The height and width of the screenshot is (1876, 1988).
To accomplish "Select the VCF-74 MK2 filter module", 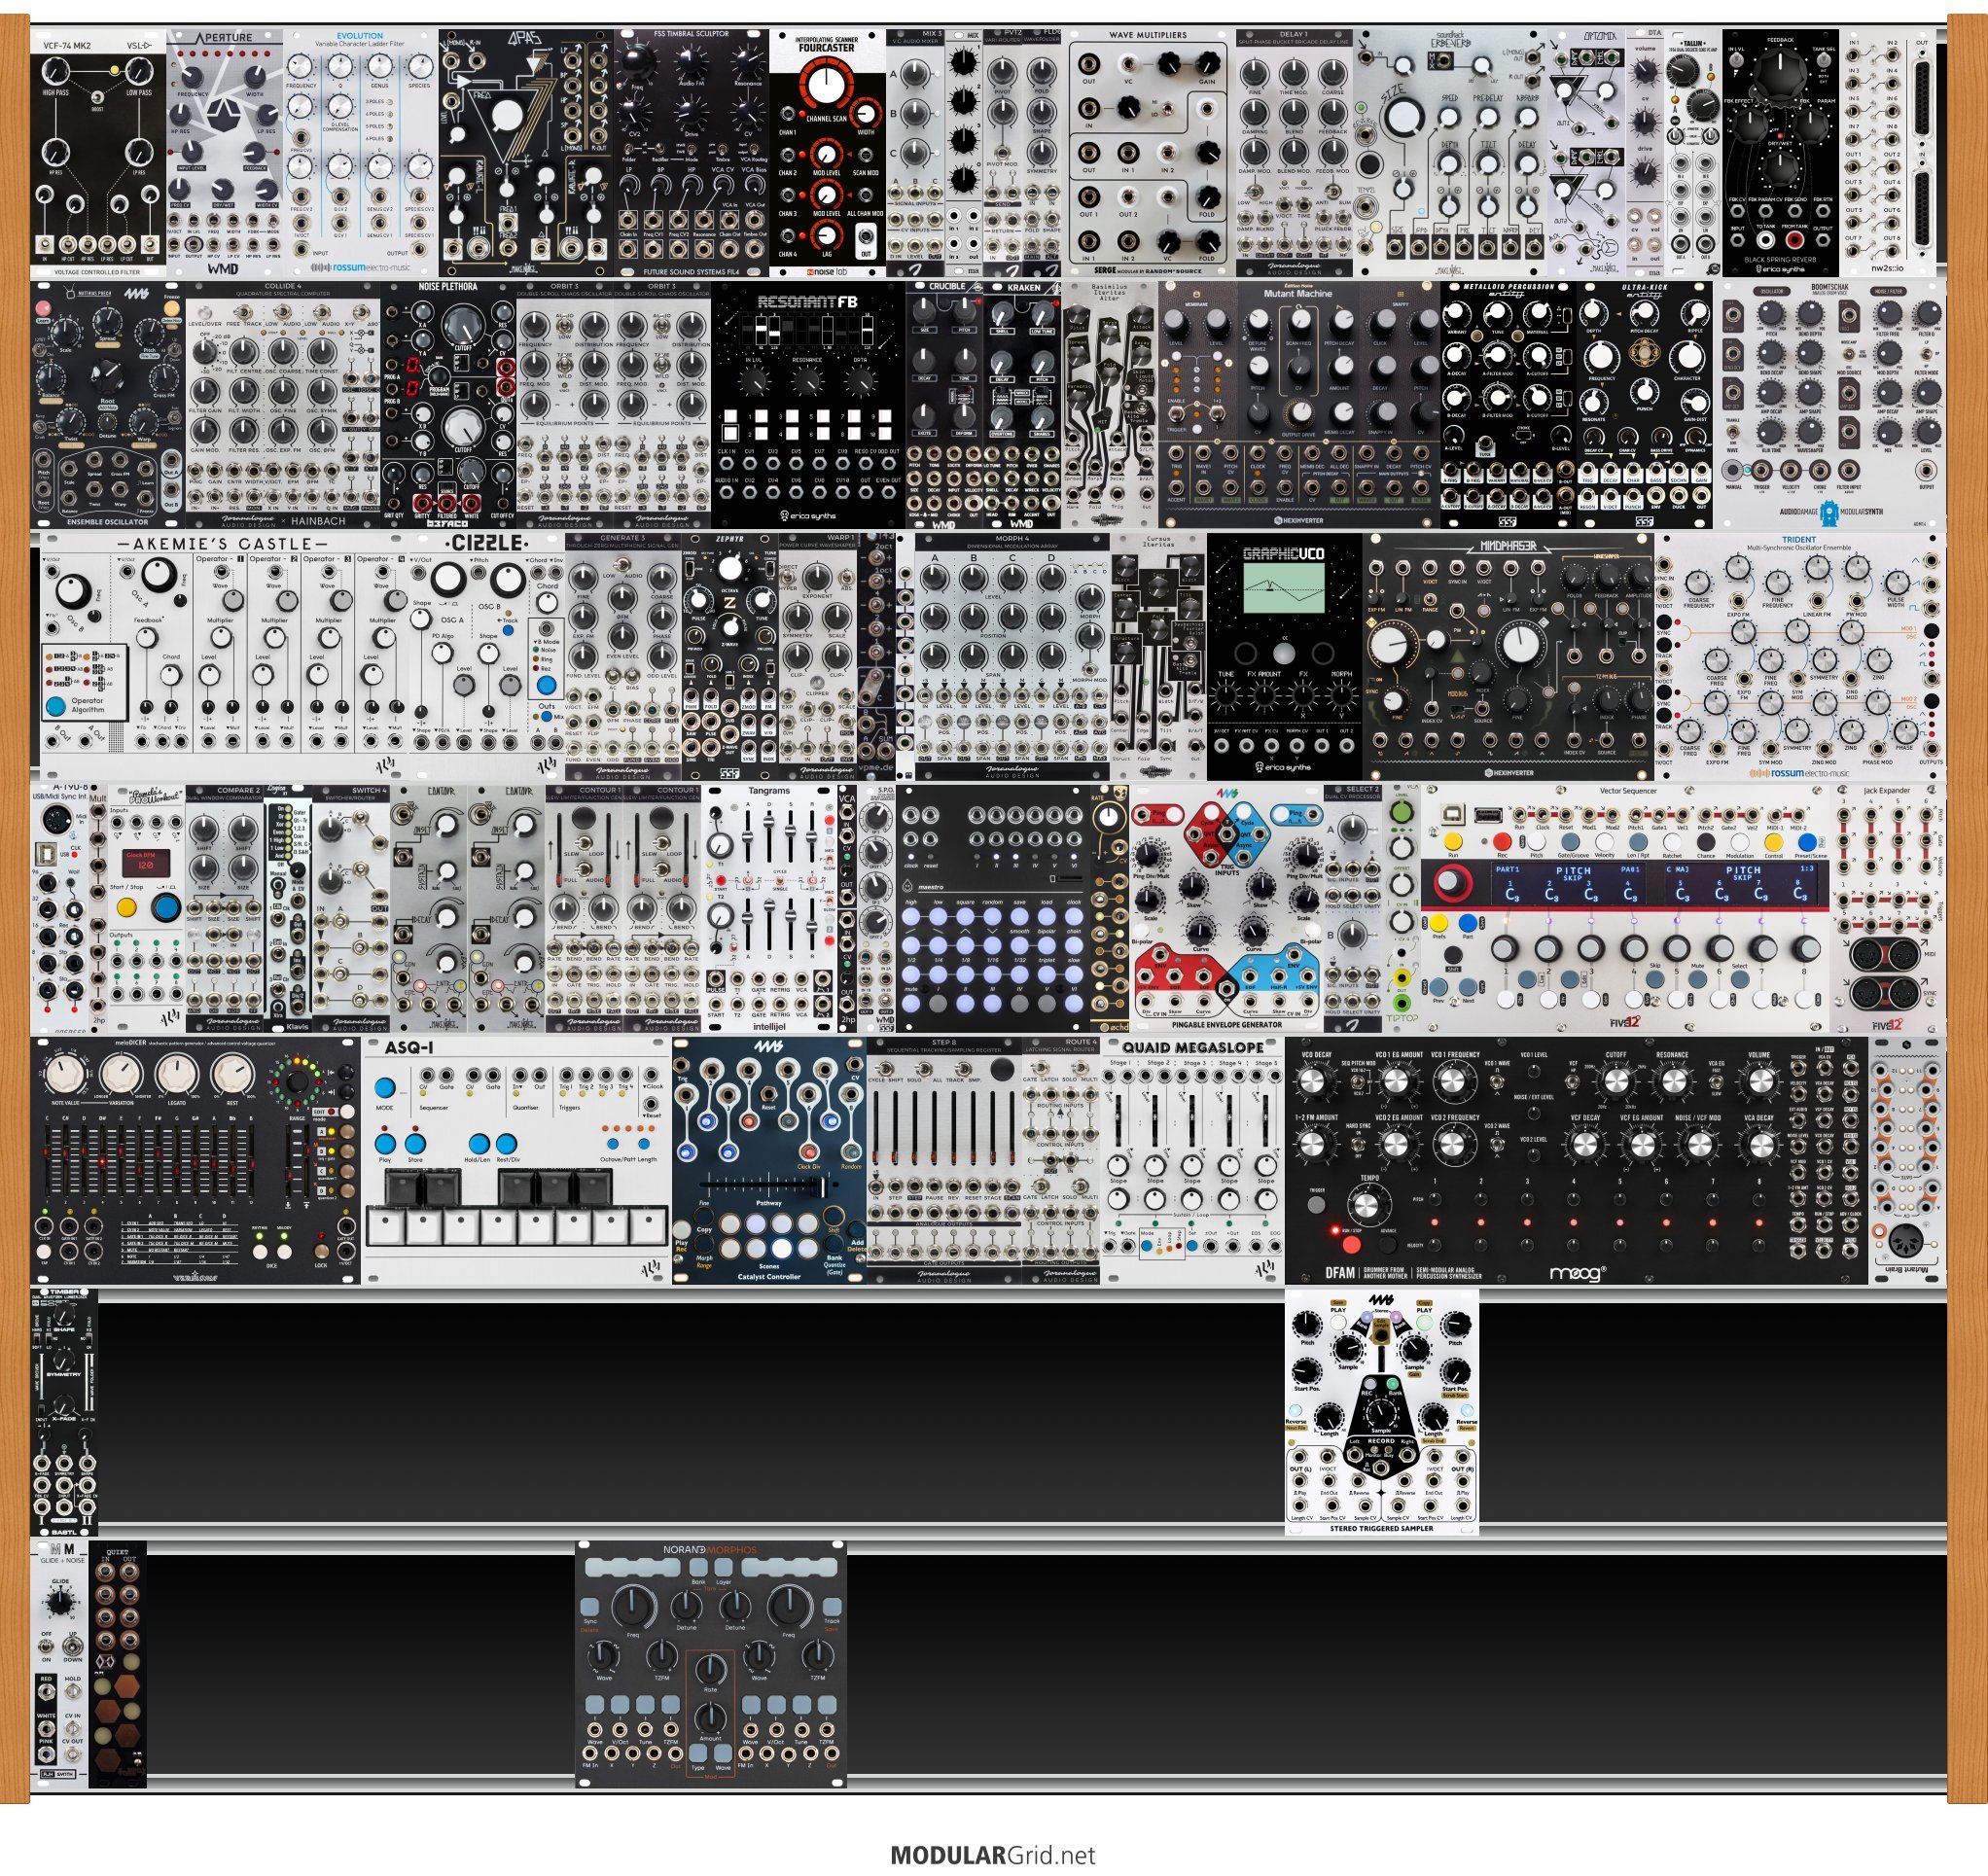I will (x=98, y=153).
